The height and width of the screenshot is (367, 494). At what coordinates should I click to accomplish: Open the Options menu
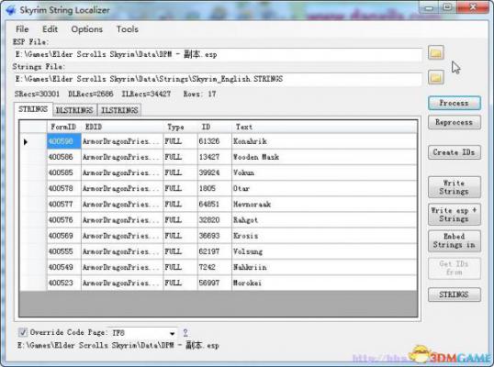(87, 29)
